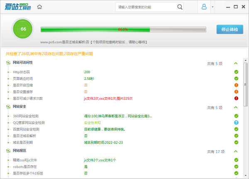Click orange warning icon for 是否开启压缩

[x=236, y=85]
